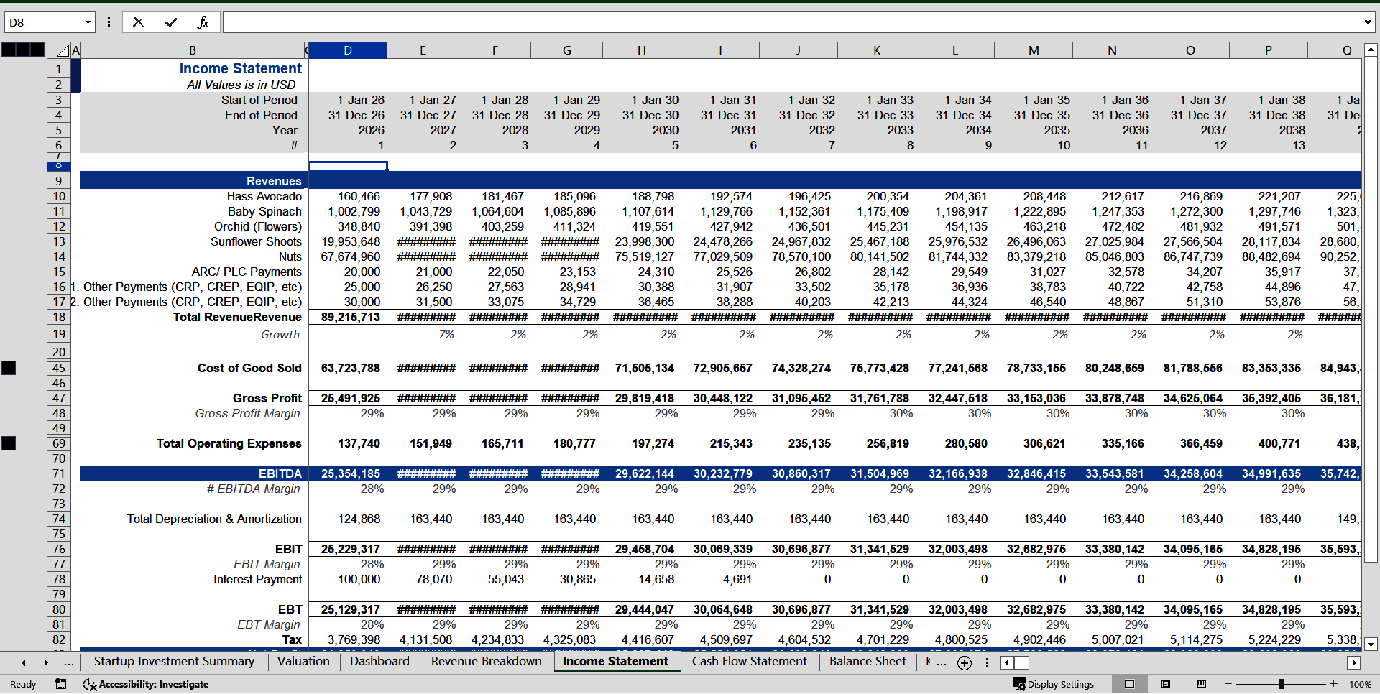
Task: Collapse the outline group at row 45
Action: (9, 367)
